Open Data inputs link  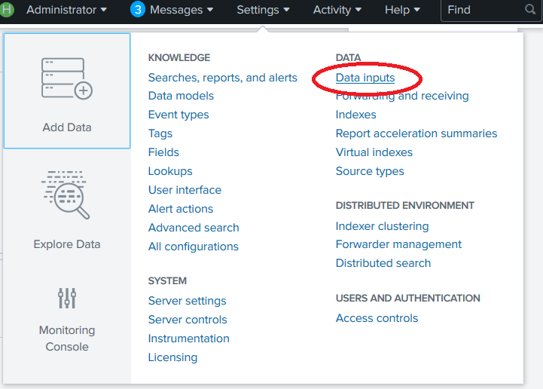click(x=365, y=78)
